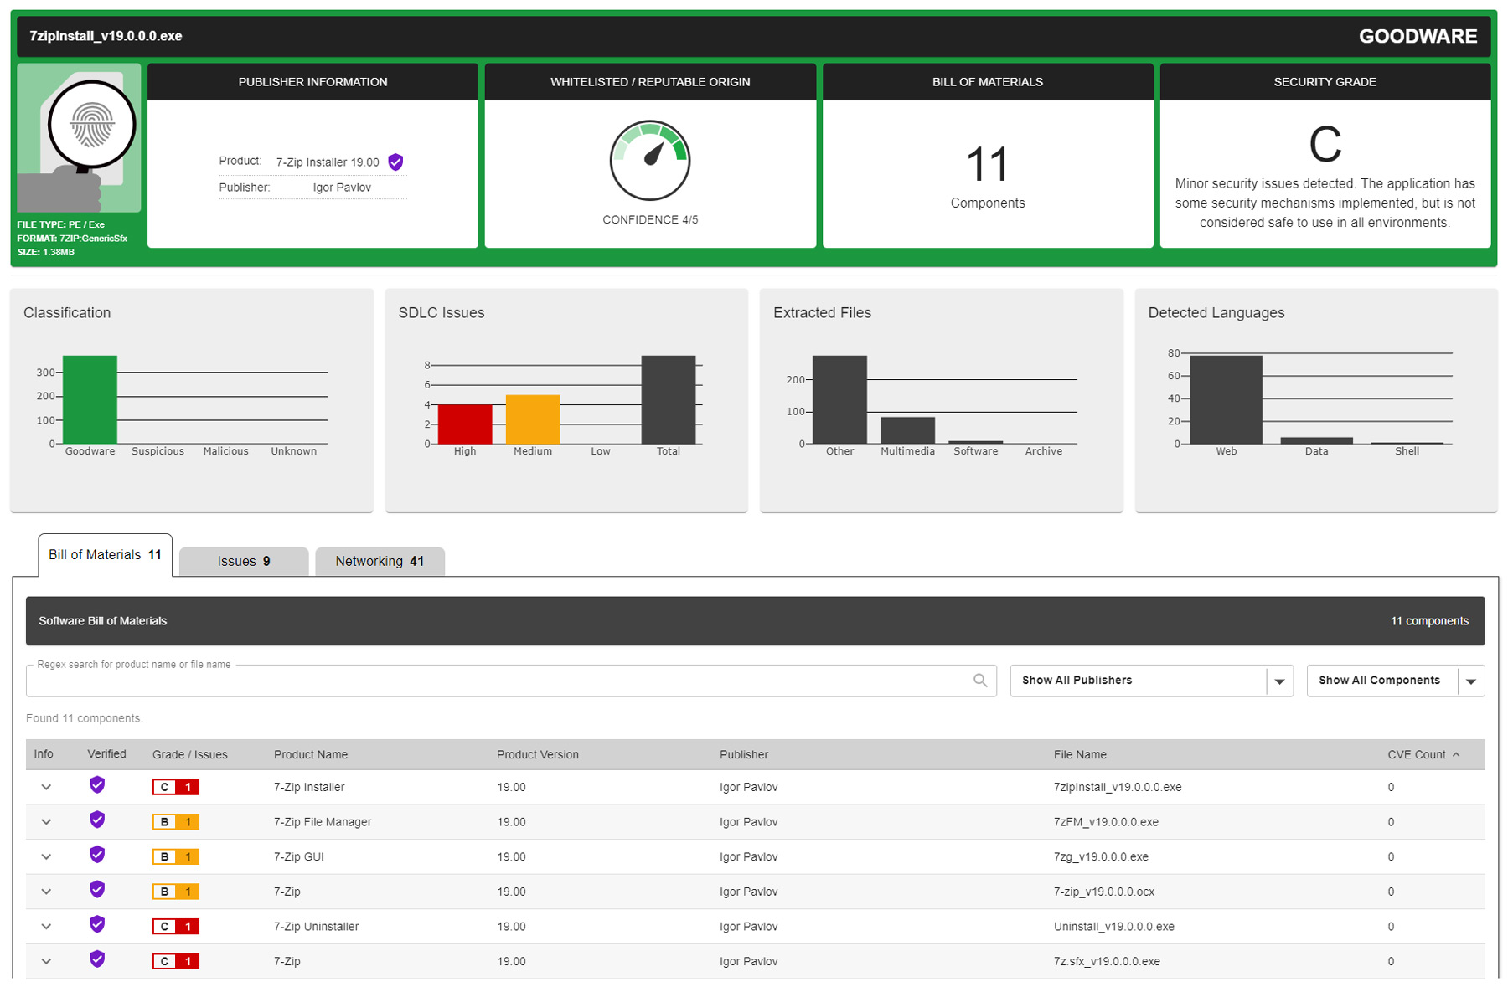Click the Igor Pavlov publisher in header card
The height and width of the screenshot is (992, 1508).
pos(342,188)
